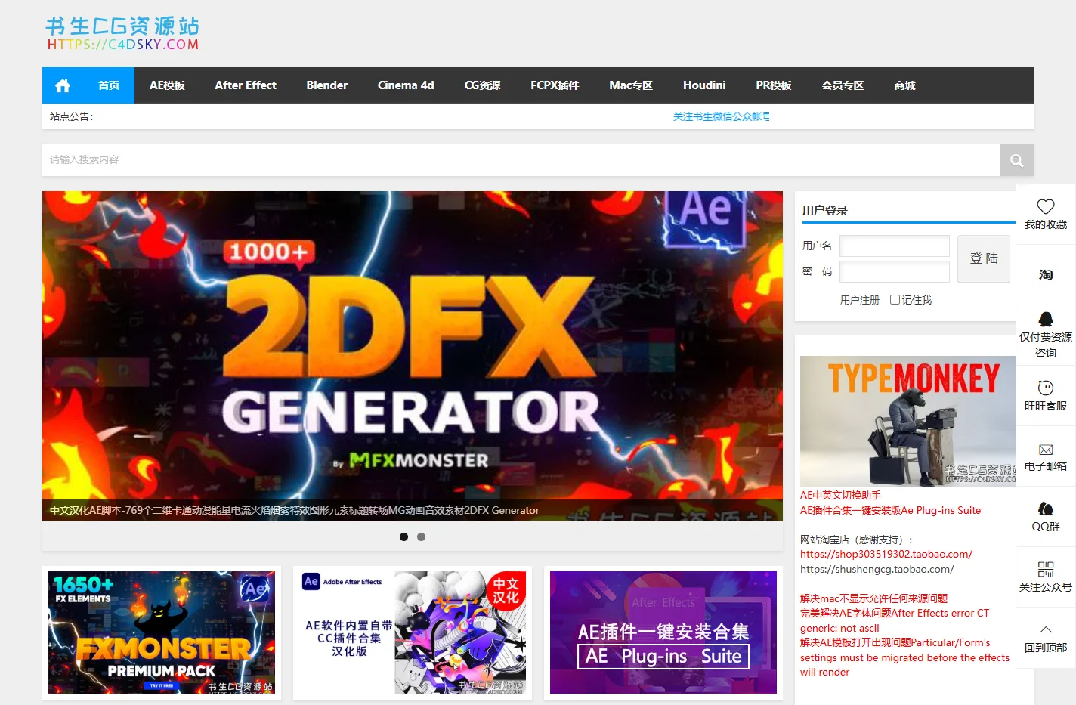
Task: Open the 商城 menu item
Action: click(904, 85)
